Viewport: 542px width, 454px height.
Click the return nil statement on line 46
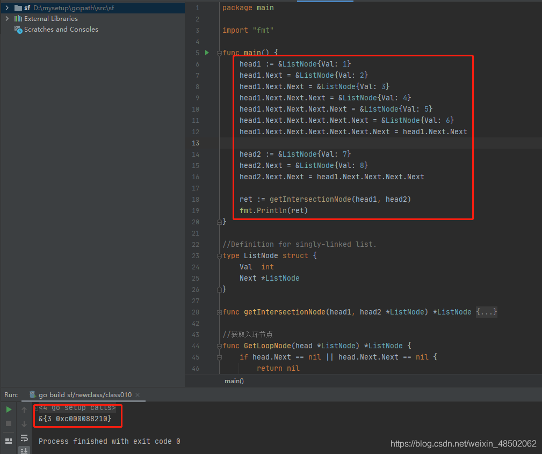(x=278, y=368)
